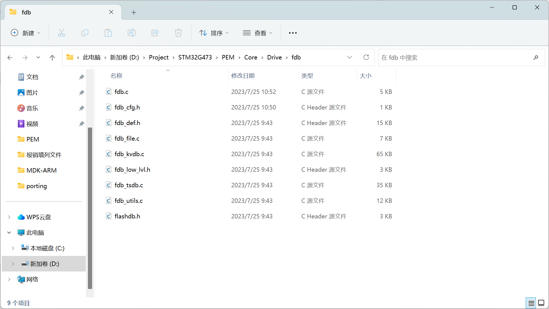Expand 新加卷 (D:) tree node
Image resolution: width=549 pixels, height=309 pixels.
click(x=13, y=264)
